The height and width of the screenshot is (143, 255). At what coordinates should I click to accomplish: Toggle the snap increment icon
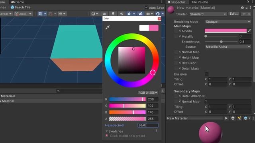[51, 14]
